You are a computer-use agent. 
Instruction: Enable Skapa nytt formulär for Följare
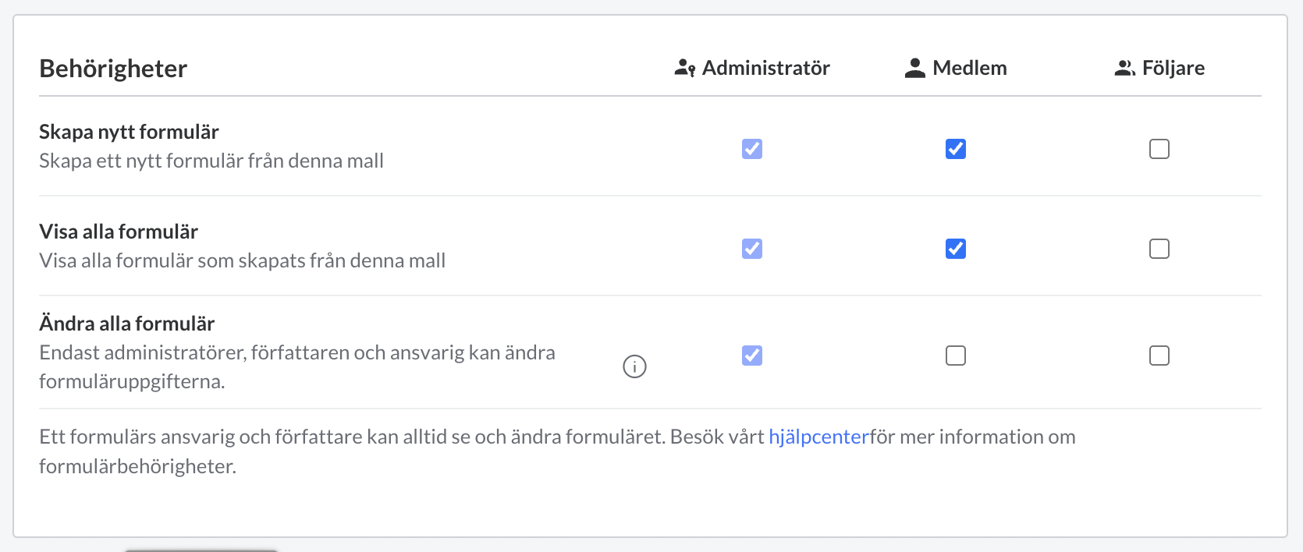click(1159, 148)
